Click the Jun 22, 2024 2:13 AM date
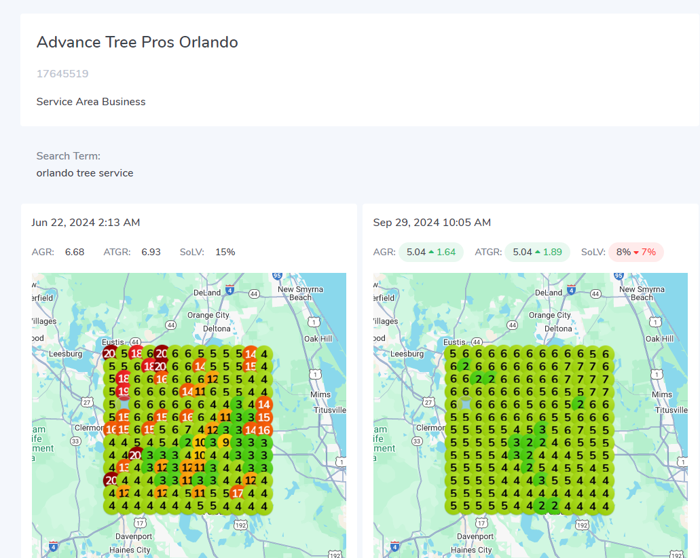This screenshot has height=558, width=700. tap(86, 222)
